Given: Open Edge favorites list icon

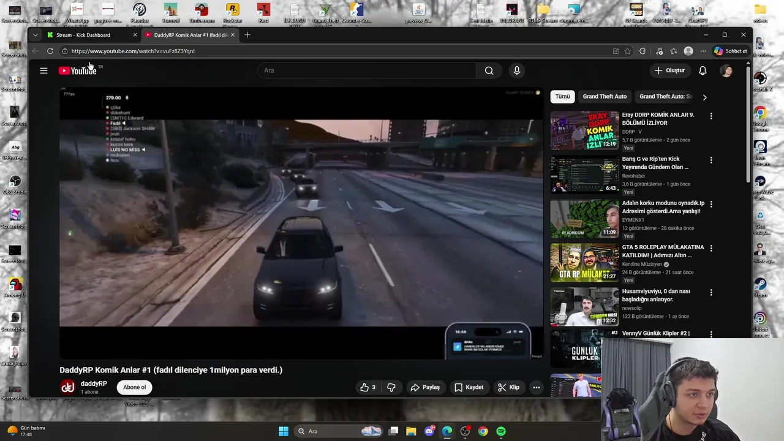Looking at the screenshot, I should (x=674, y=51).
